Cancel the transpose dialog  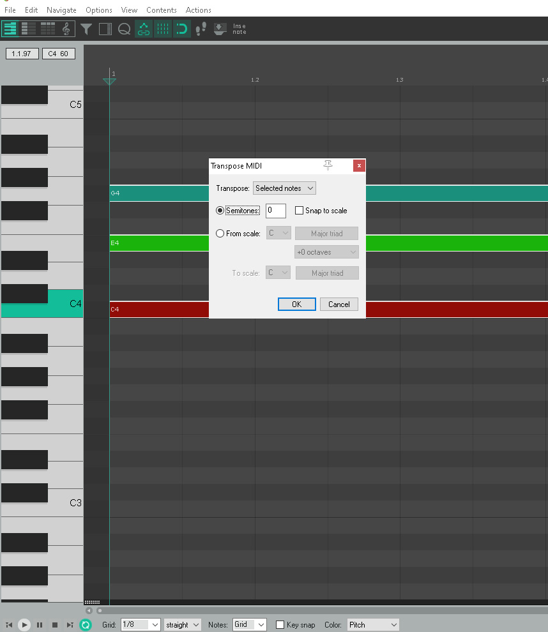(339, 305)
